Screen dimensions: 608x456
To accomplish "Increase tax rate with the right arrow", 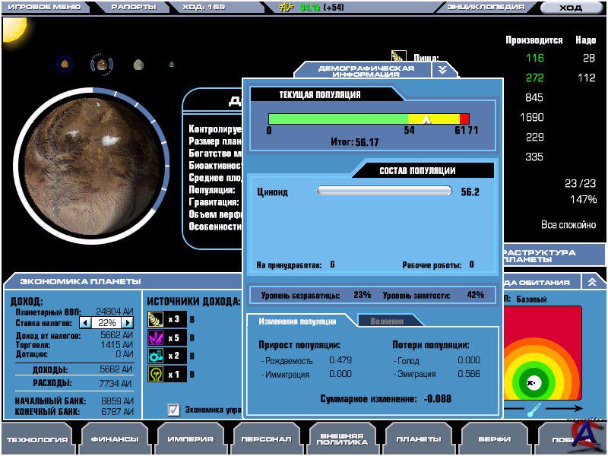I will click(x=127, y=323).
